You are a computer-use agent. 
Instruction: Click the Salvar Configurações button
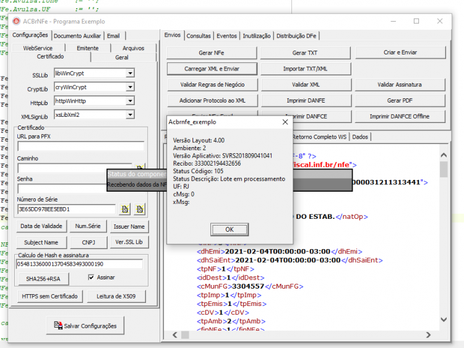click(x=85, y=326)
